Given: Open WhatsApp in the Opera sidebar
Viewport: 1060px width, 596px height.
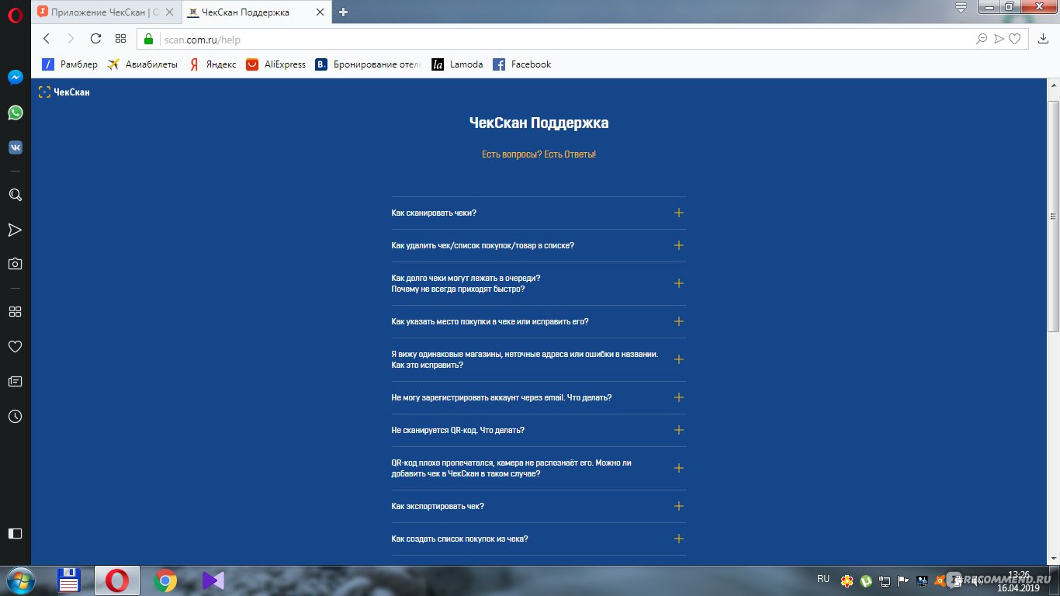Looking at the screenshot, I should [x=15, y=113].
